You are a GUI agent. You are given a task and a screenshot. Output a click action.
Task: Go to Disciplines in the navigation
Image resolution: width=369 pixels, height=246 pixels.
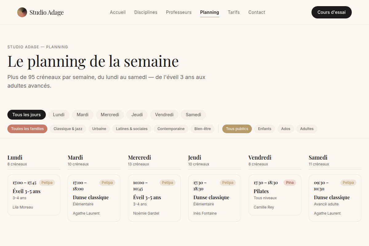(x=146, y=12)
